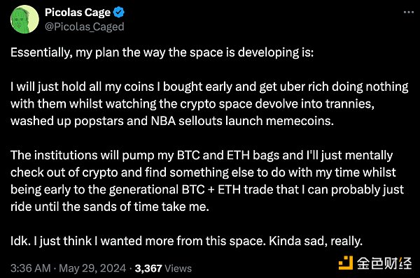Open the Picolas Cage profile avatar
420x278 pixels.
[24, 20]
